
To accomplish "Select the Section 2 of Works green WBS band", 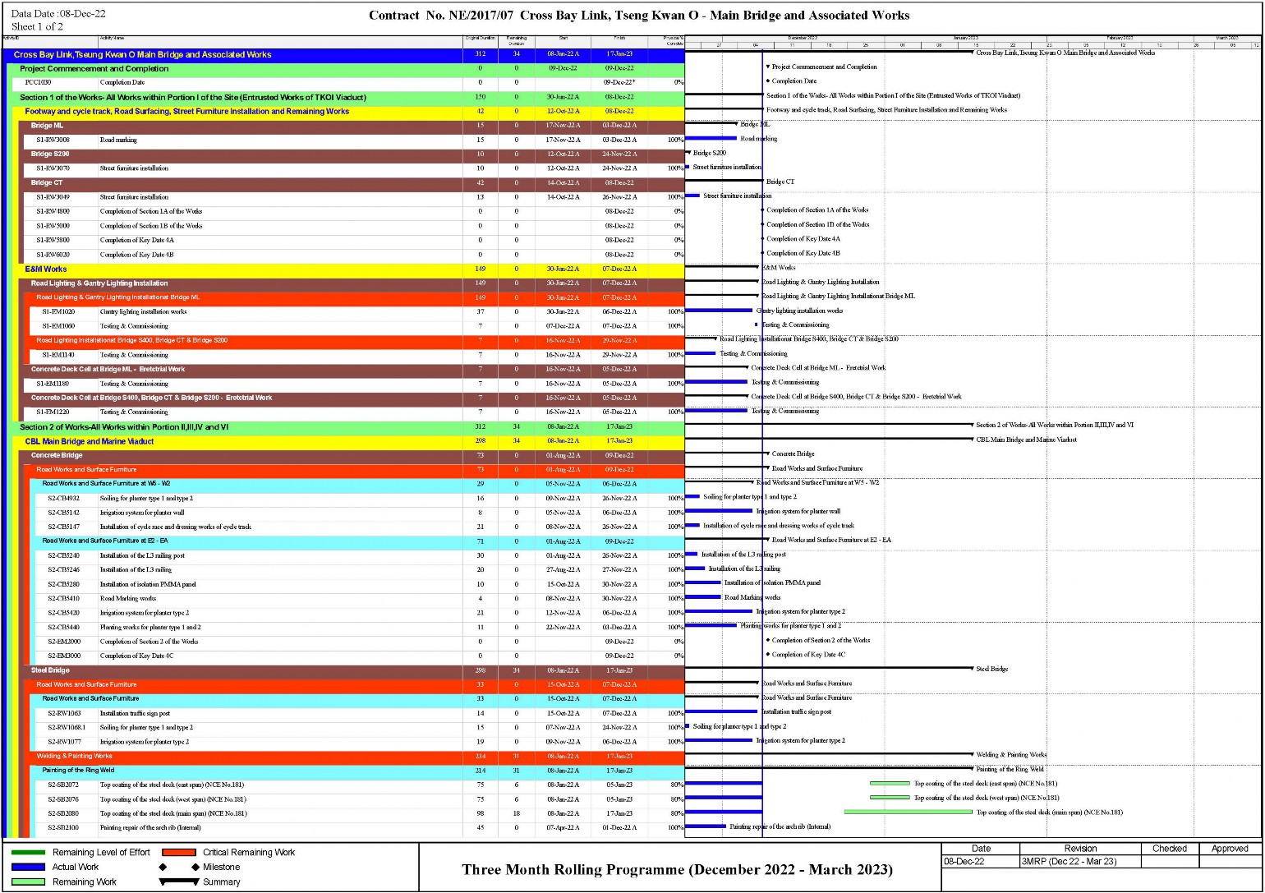I will pyautogui.click(x=346, y=427).
